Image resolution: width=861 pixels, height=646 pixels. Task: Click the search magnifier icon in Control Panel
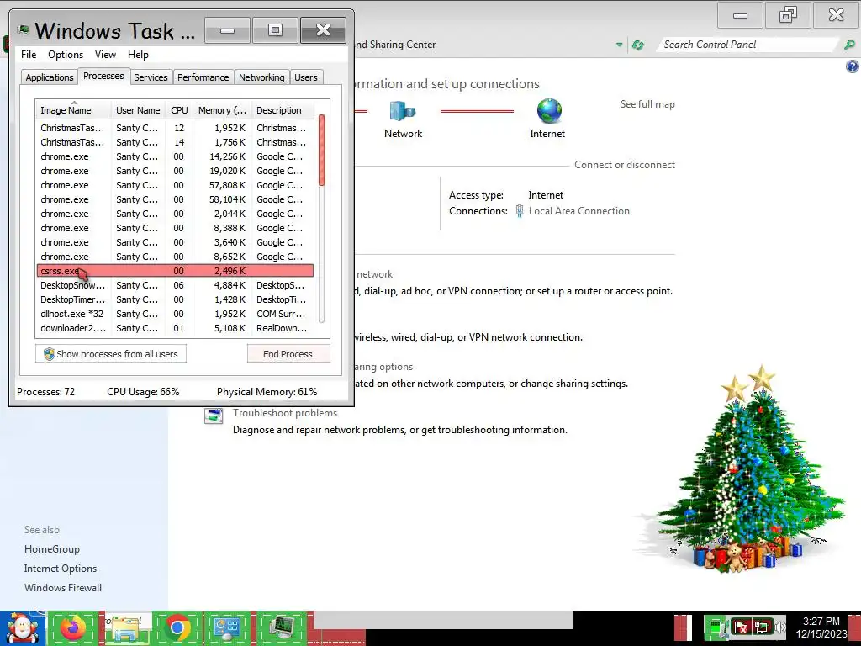(x=849, y=45)
